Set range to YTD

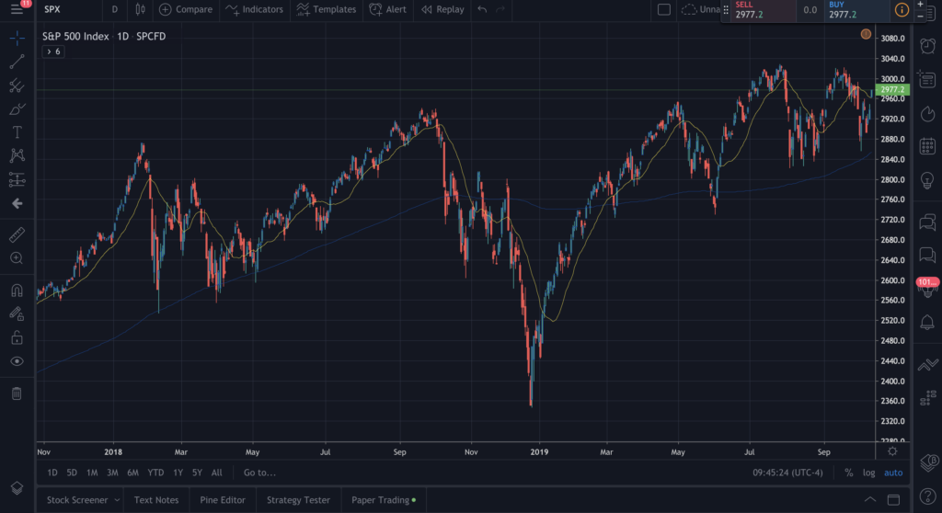[x=155, y=473]
